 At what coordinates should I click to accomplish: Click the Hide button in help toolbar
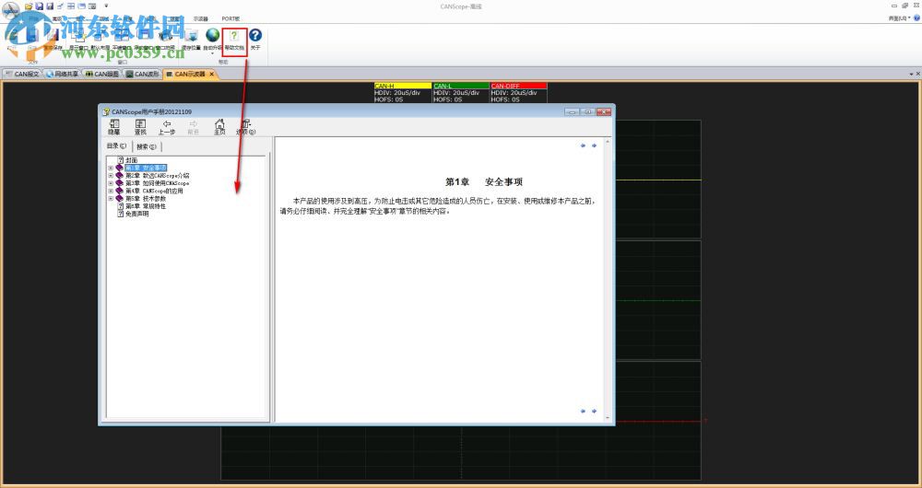(x=114, y=127)
